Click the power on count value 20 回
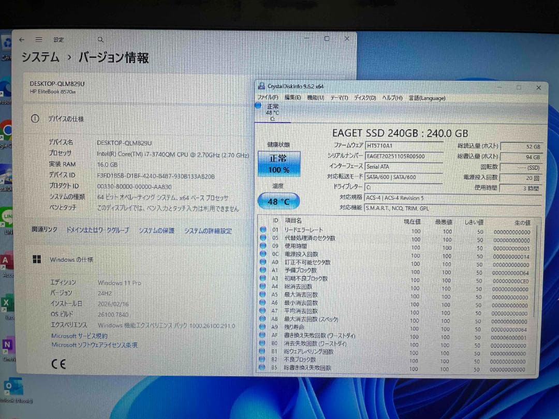Viewport: 559px width, 419px height. coord(521,178)
